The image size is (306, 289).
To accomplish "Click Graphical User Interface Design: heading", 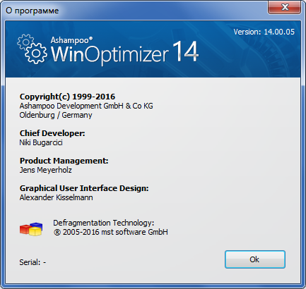I will point(84,188).
